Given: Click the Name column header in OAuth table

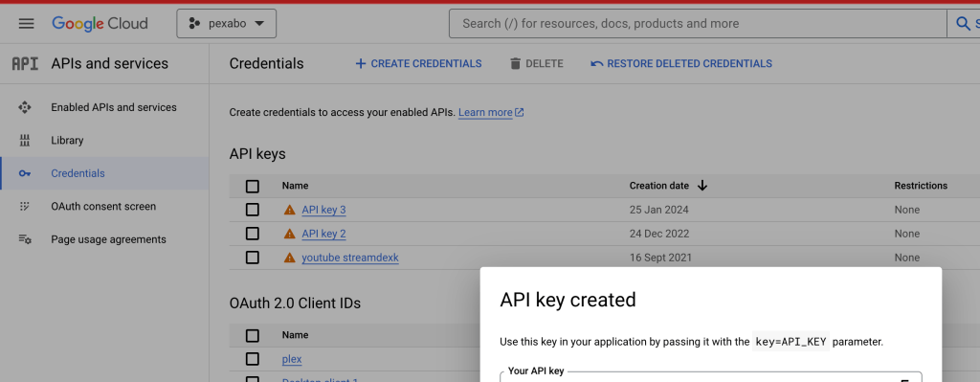Looking at the screenshot, I should (x=295, y=335).
